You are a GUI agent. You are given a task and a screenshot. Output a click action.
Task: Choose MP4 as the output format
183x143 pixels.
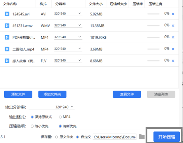pyautogui.click(x=60, y=117)
